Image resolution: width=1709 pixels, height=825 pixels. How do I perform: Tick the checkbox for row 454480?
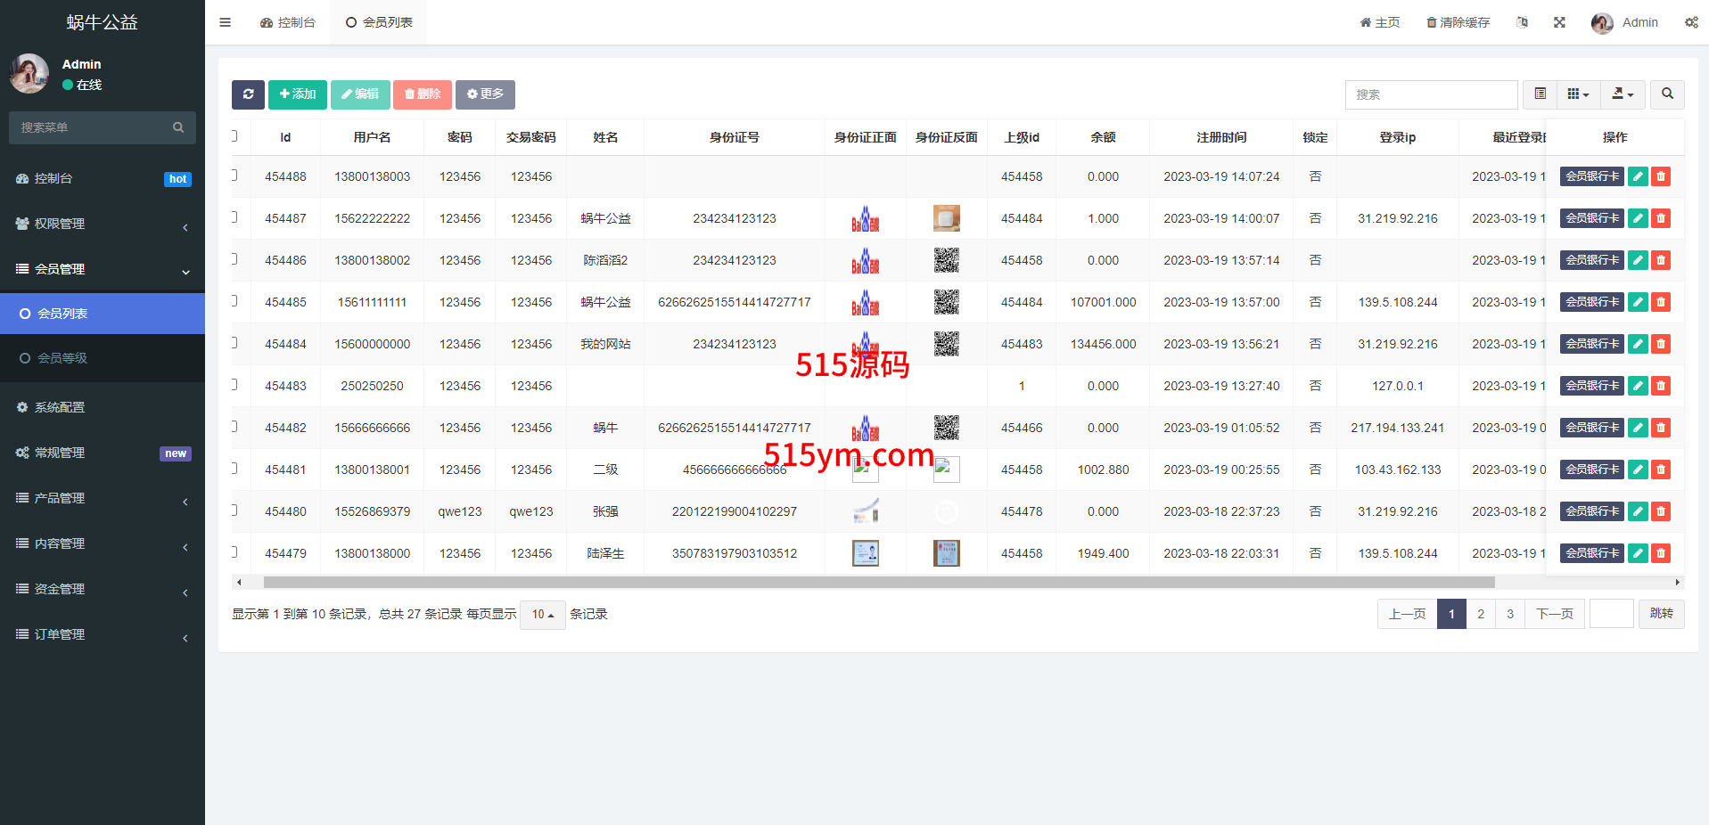coord(234,511)
